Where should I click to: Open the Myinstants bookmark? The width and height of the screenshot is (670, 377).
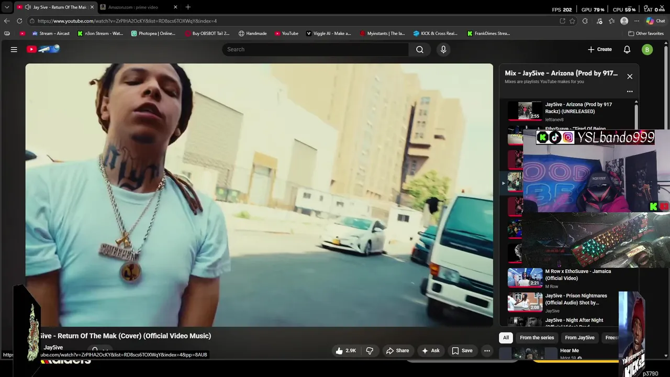[x=383, y=34]
